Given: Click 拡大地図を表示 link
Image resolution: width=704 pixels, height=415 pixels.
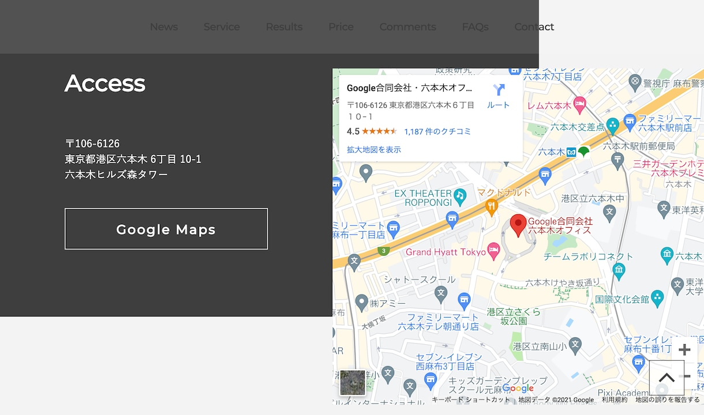Looking at the screenshot, I should point(373,150).
